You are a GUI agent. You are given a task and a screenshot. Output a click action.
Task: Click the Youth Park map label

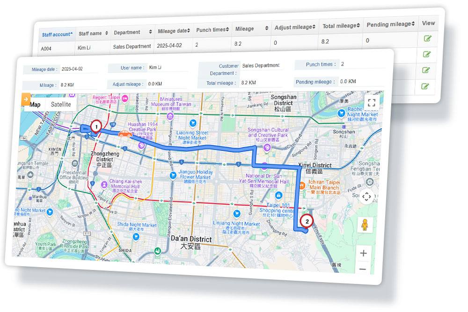(x=45, y=246)
